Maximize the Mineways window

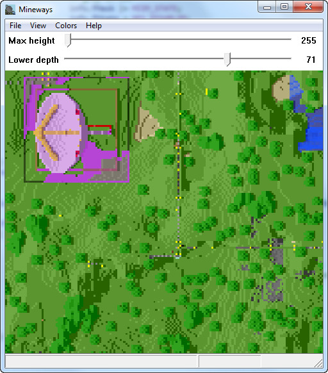pos(284,6)
